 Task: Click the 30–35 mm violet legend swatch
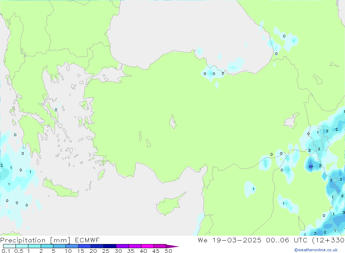122,246
